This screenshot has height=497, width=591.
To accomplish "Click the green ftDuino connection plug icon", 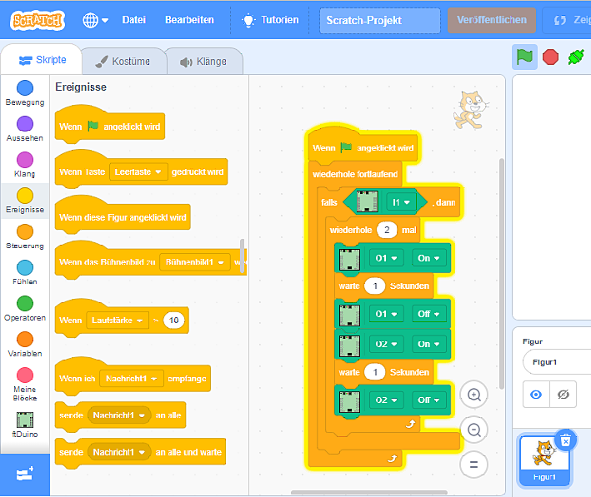I will pyautogui.click(x=576, y=57).
